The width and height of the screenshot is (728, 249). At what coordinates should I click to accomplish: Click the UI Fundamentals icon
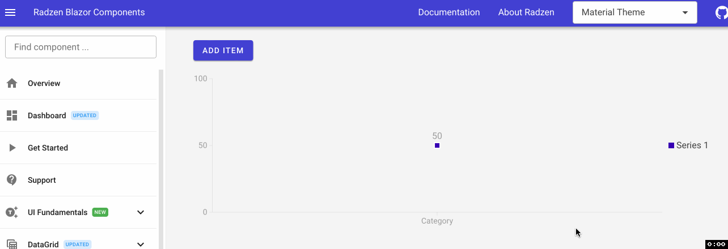point(12,212)
